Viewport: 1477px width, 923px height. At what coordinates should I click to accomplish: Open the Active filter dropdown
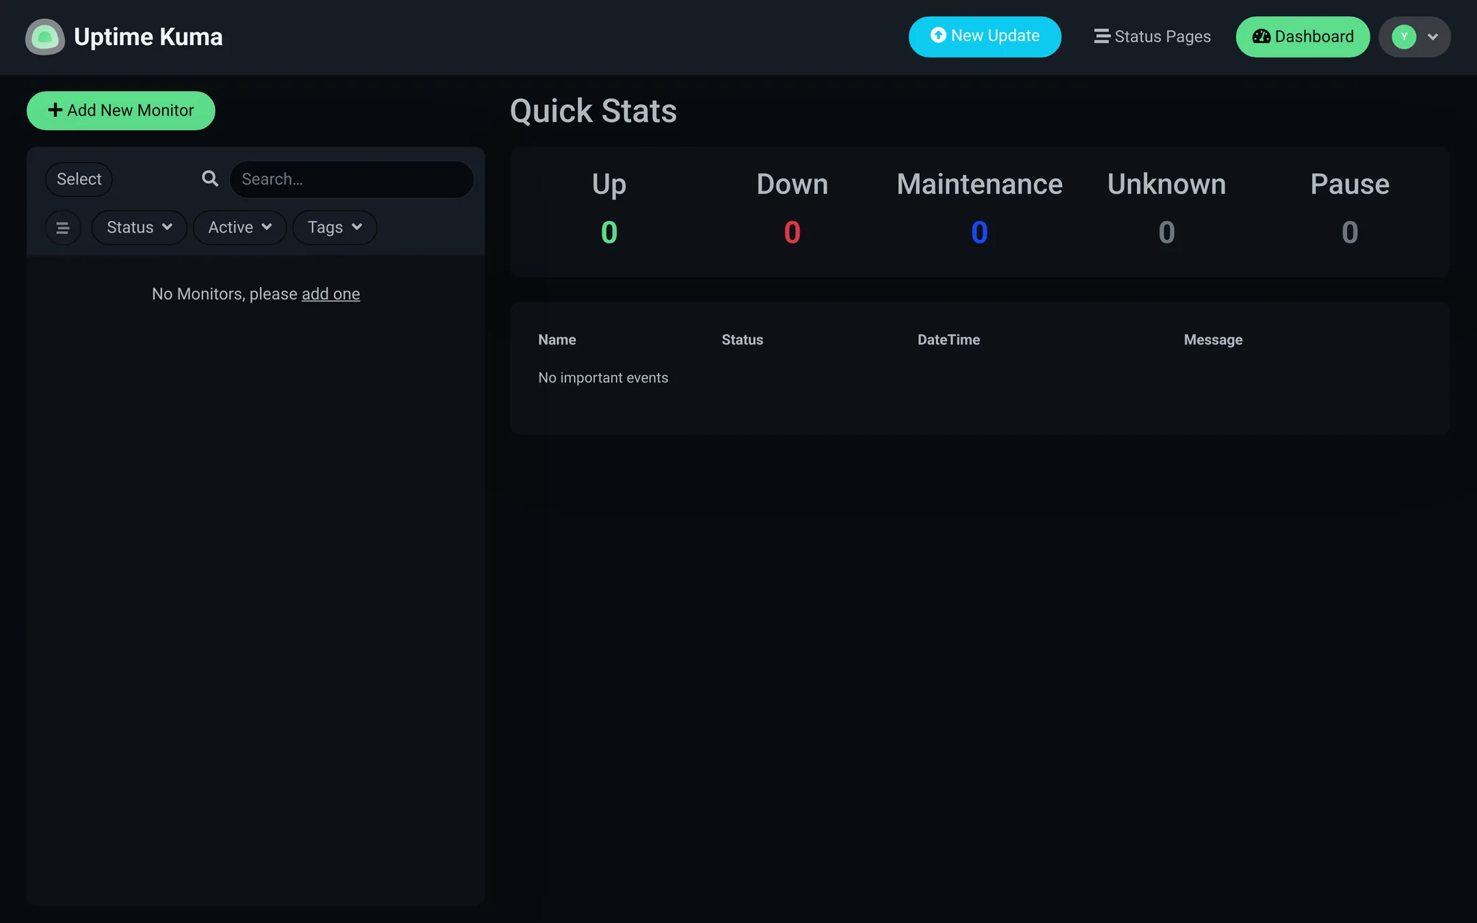[239, 228]
